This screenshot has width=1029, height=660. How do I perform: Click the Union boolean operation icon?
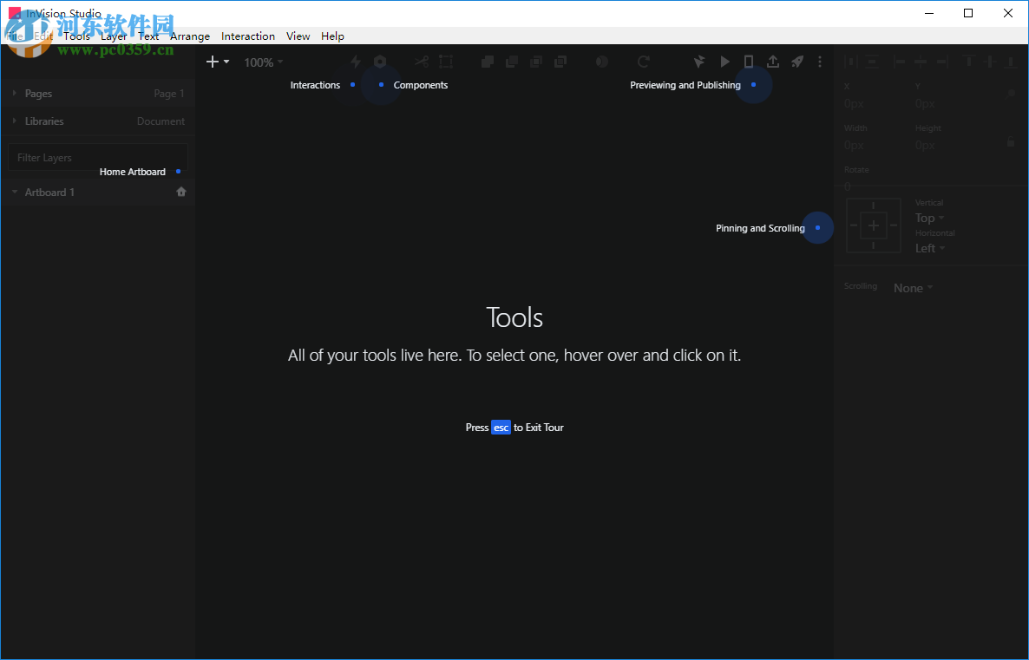coord(487,62)
